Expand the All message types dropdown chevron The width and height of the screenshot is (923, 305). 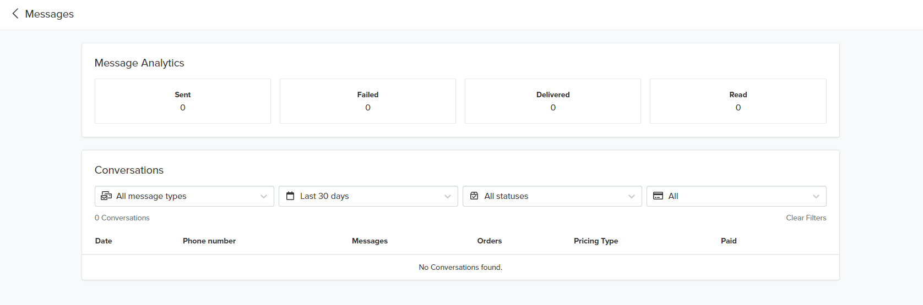264,197
